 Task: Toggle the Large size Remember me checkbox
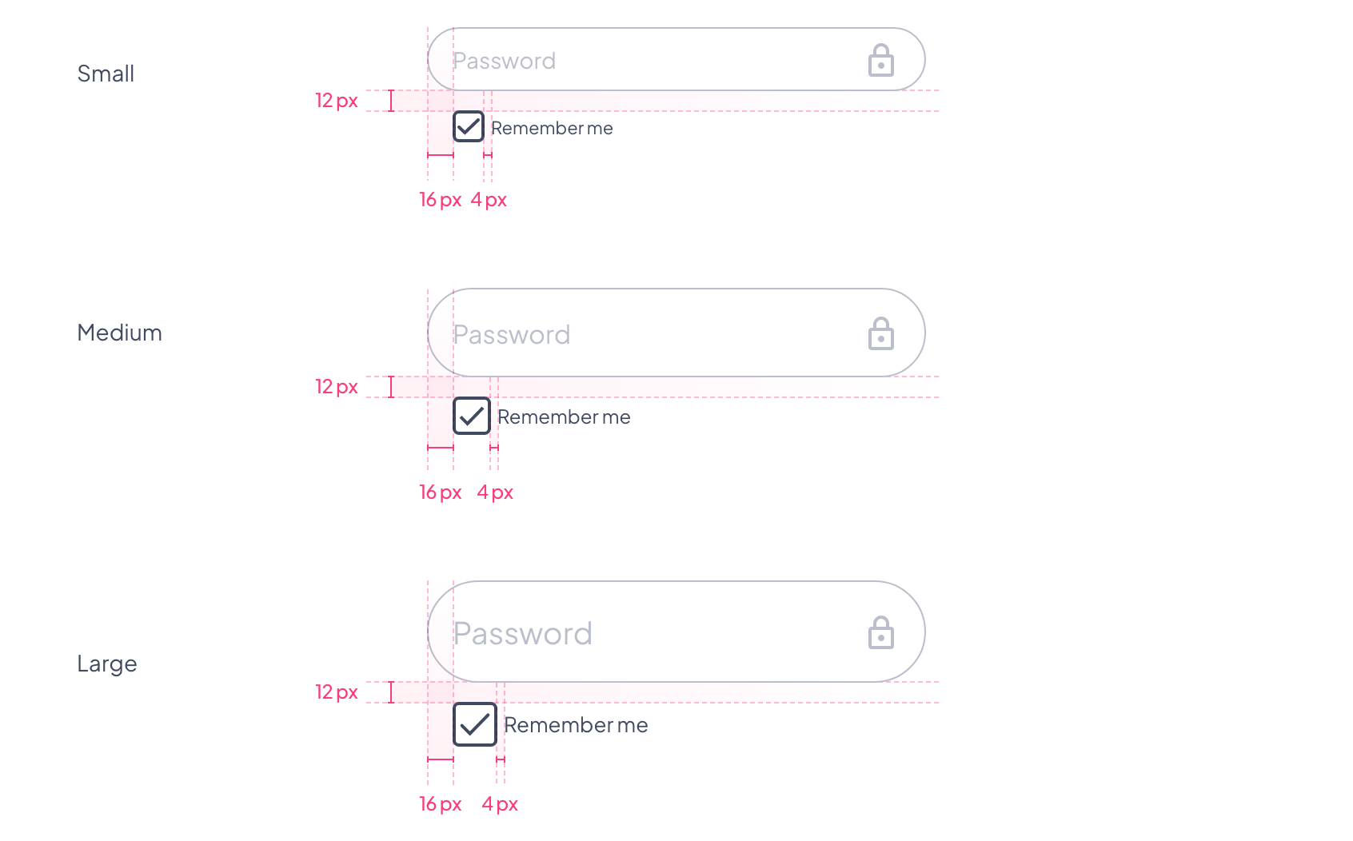point(475,724)
